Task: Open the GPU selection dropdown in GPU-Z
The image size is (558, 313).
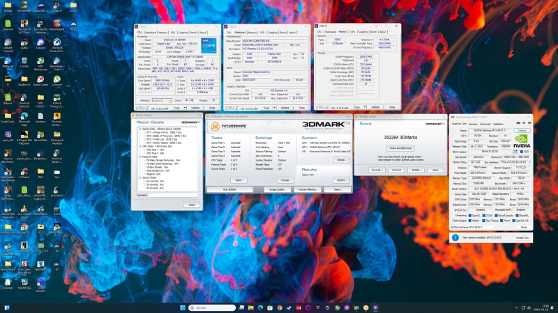Action: (x=473, y=227)
